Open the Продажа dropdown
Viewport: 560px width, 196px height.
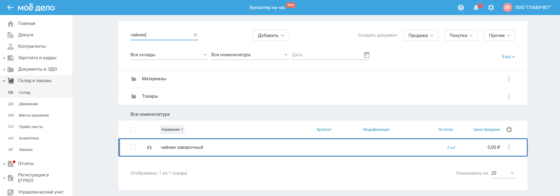pyautogui.click(x=421, y=35)
